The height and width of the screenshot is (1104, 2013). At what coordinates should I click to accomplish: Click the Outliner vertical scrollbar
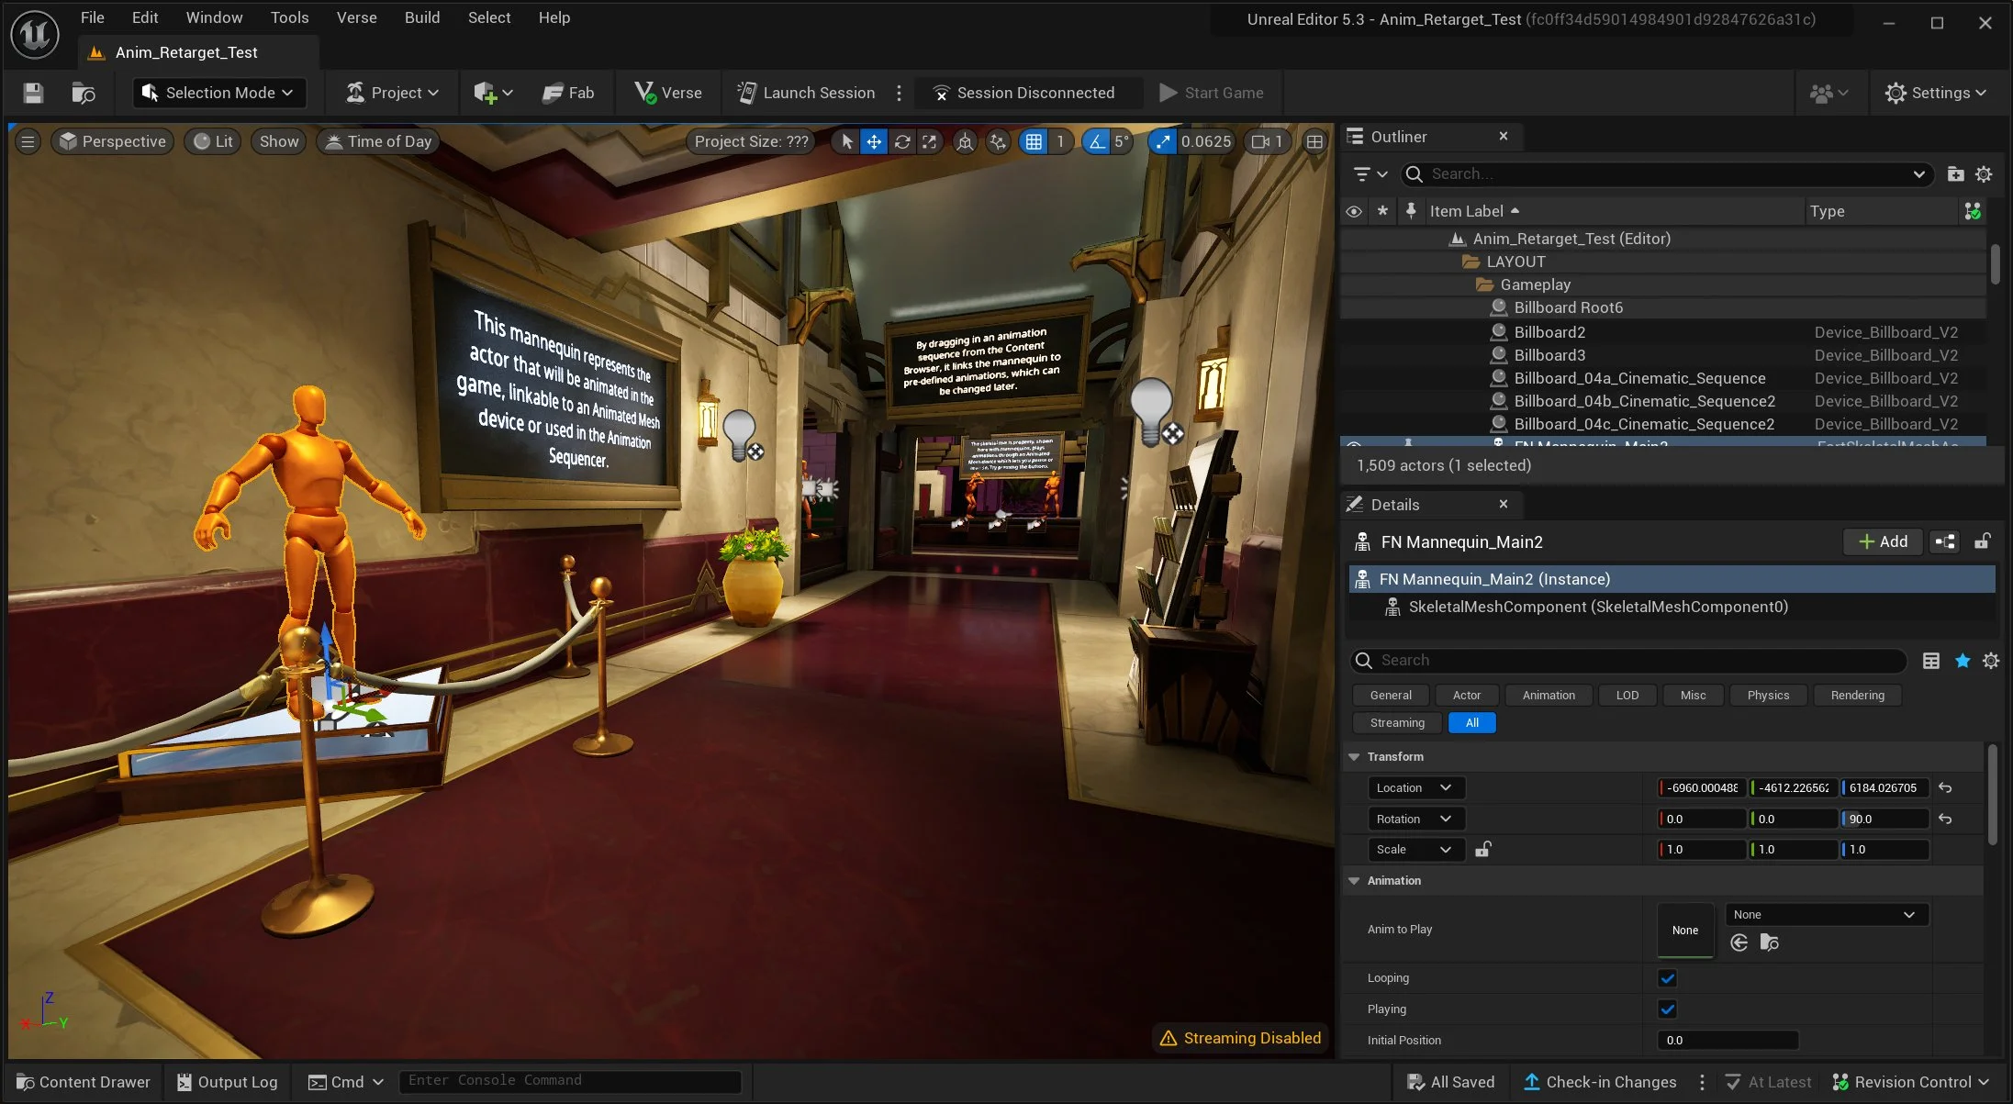[1995, 264]
